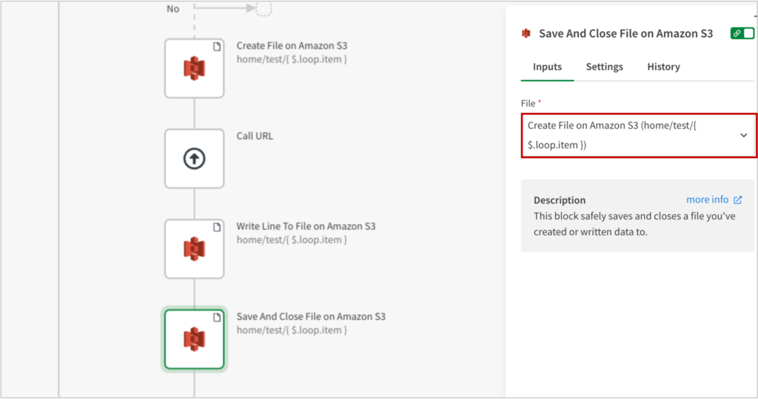758x399 pixels.
Task: Click the document badge on Create File block
Action: (x=217, y=47)
